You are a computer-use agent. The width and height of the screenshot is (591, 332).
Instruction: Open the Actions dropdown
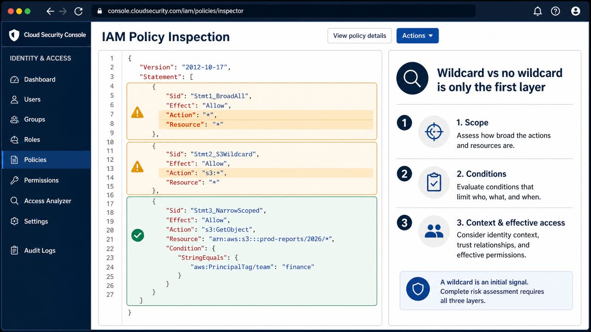[x=417, y=36]
